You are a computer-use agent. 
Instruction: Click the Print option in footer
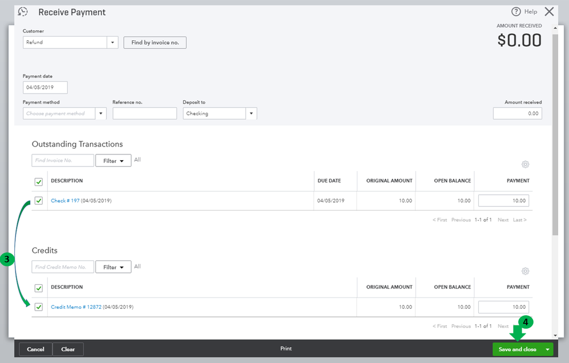click(x=286, y=348)
